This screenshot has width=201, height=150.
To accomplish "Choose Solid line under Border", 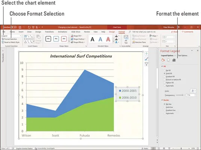I will coord(168,107).
